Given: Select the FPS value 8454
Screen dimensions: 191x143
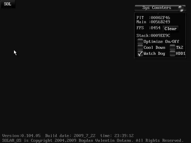Looking at the screenshot, I should [155, 28].
